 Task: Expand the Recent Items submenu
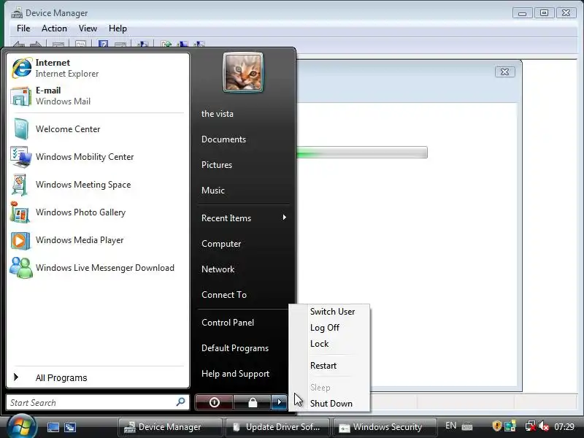(244, 218)
